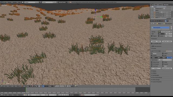
Task: Enable the Parents checkbox
Action: 152,55
